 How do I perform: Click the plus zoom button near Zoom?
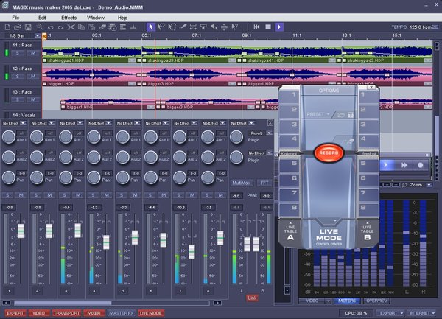pyautogui.click(x=396, y=185)
